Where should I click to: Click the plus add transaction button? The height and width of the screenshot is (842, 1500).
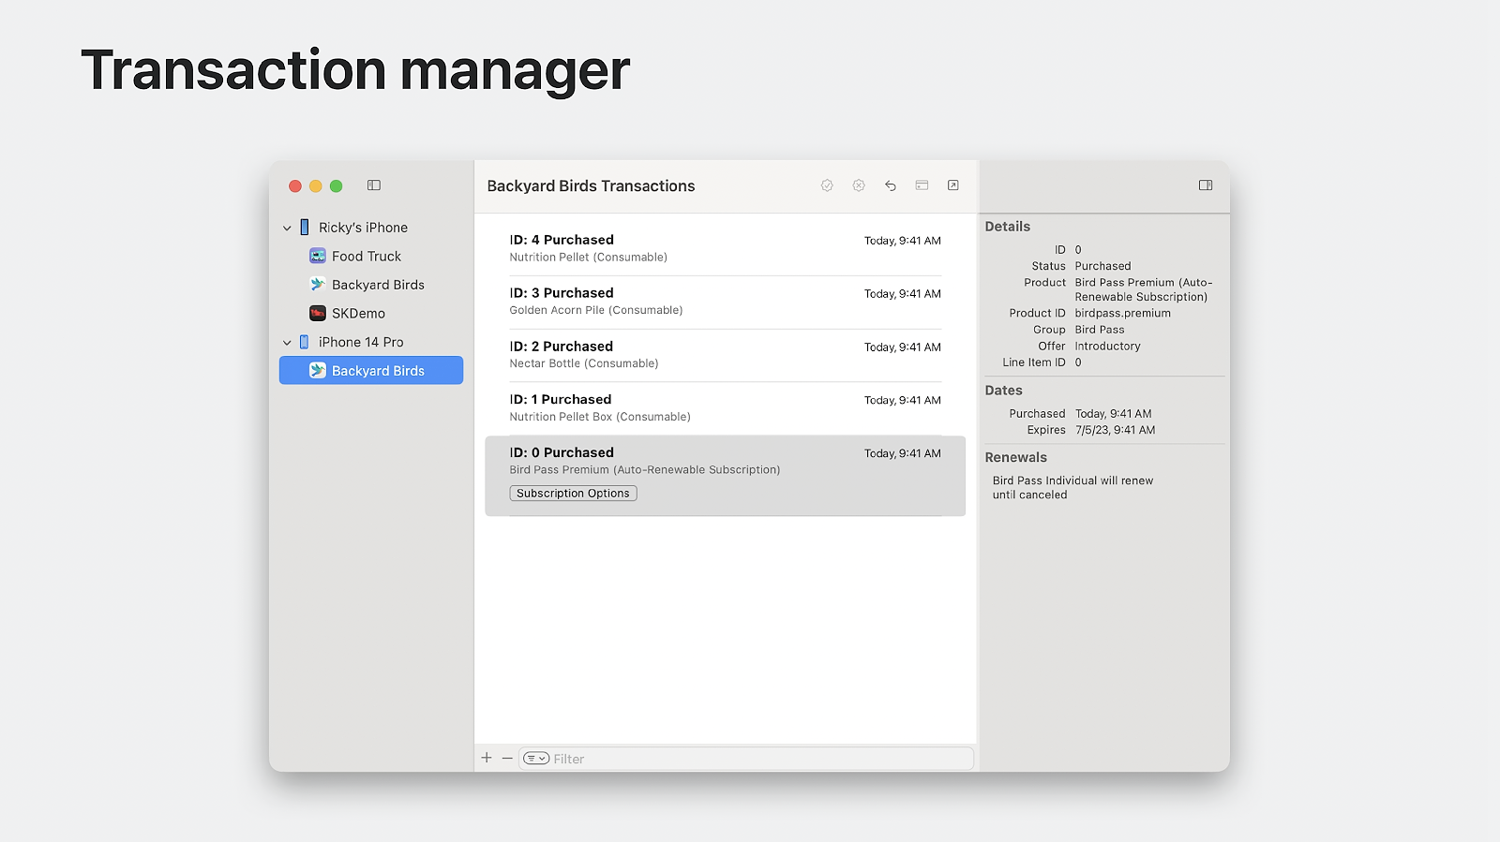(x=487, y=758)
